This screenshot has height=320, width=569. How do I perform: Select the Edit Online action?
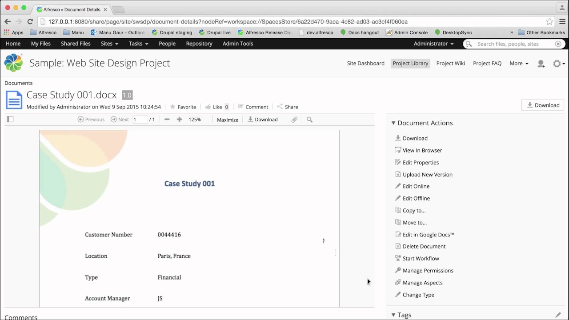coord(412,186)
